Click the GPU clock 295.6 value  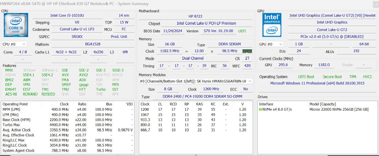point(283,65)
